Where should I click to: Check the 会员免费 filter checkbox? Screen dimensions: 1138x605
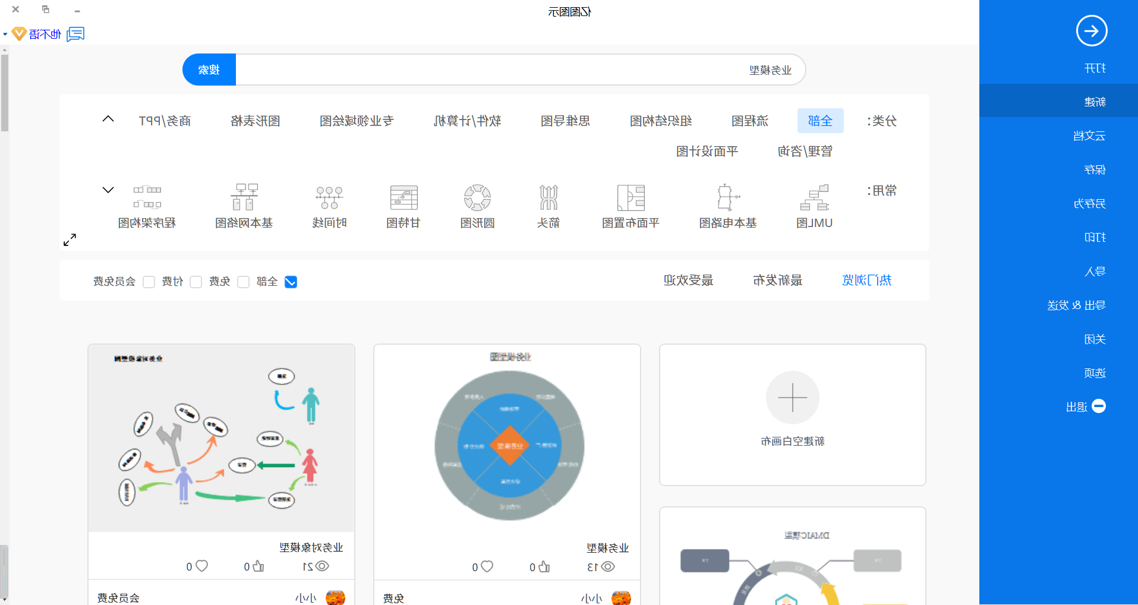(149, 282)
